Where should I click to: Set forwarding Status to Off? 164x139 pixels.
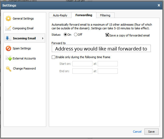coord(76,35)
